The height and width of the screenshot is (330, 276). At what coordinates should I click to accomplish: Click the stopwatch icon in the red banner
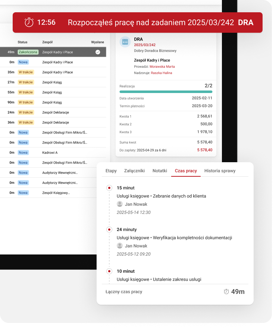(x=29, y=22)
